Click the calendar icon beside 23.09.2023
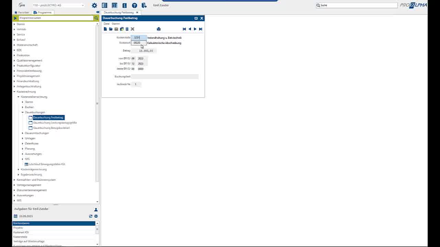The image size is (440, 247). point(15,216)
